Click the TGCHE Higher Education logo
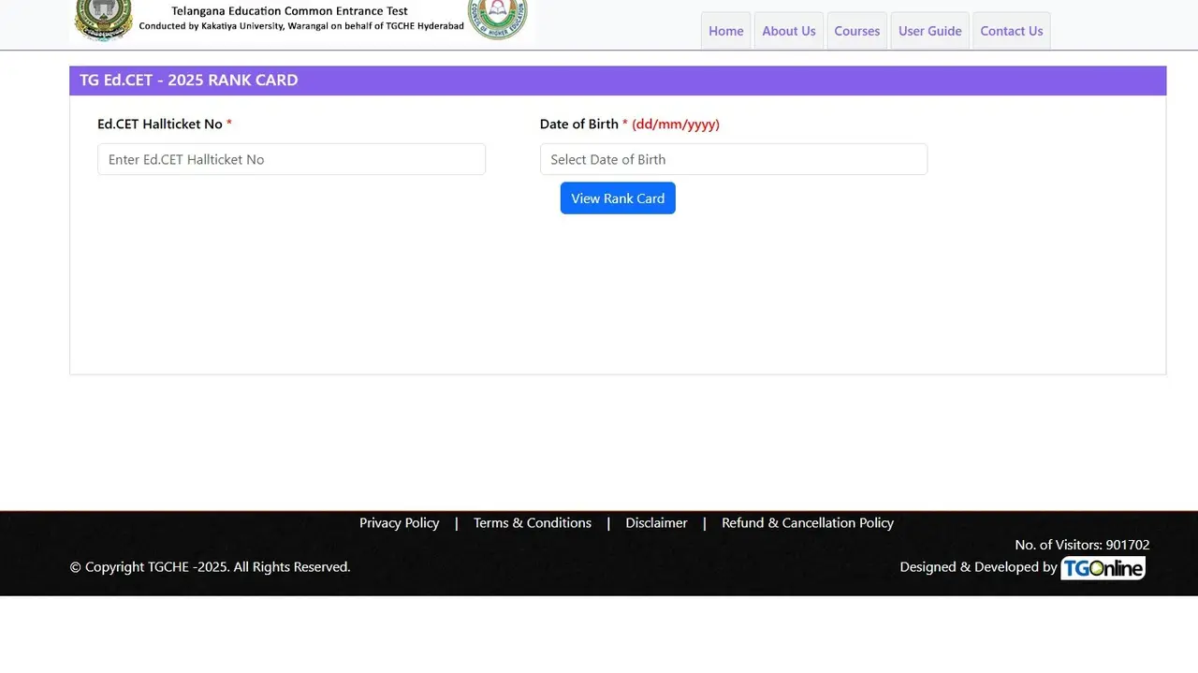The height and width of the screenshot is (673, 1198). [497, 16]
